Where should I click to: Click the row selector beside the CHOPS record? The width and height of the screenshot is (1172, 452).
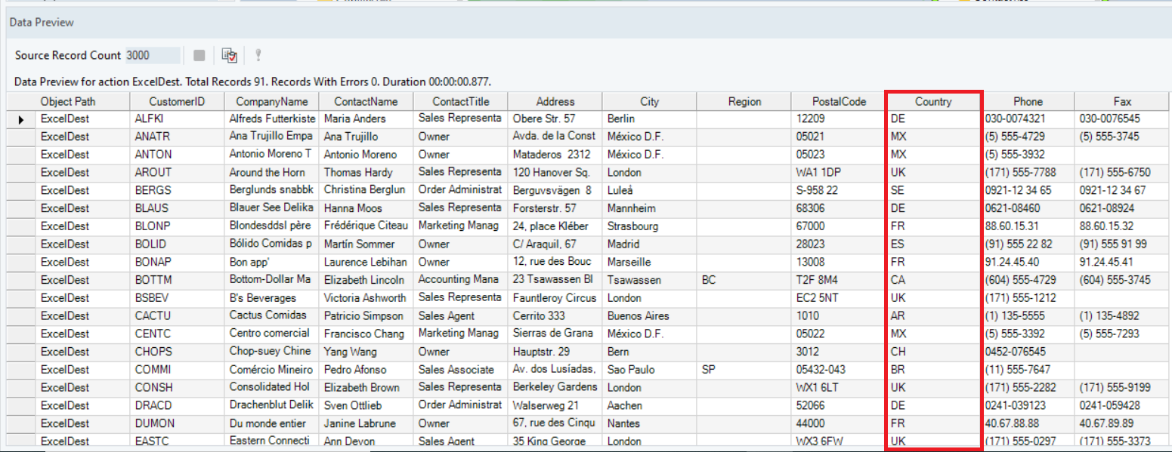coord(21,352)
